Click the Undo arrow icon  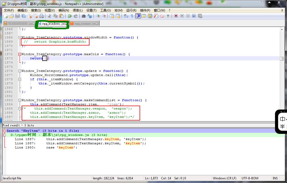[70, 16]
